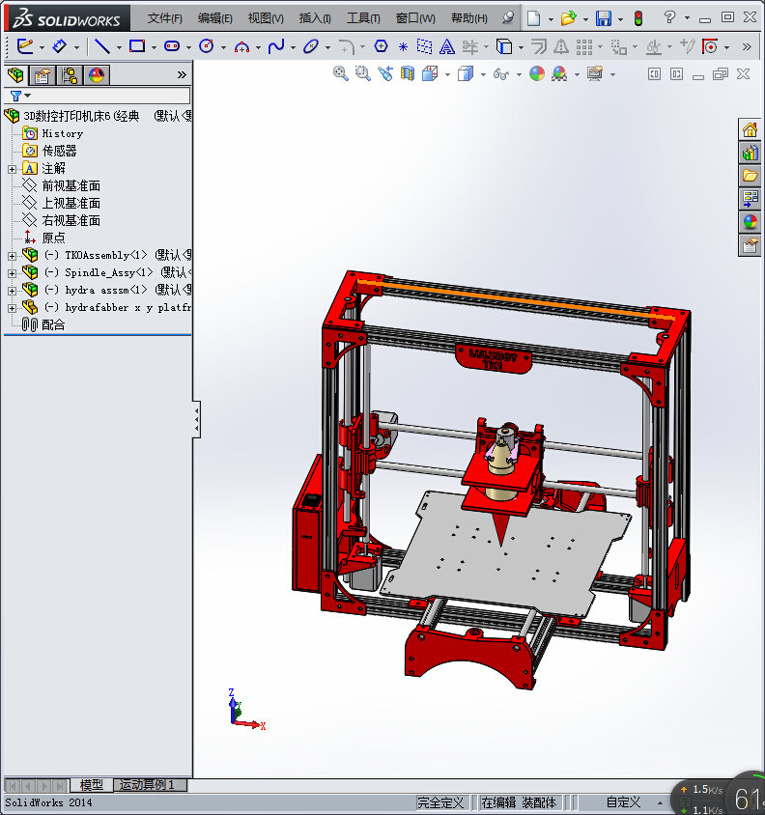
Task: Switch to the 模型 tab
Action: point(92,785)
